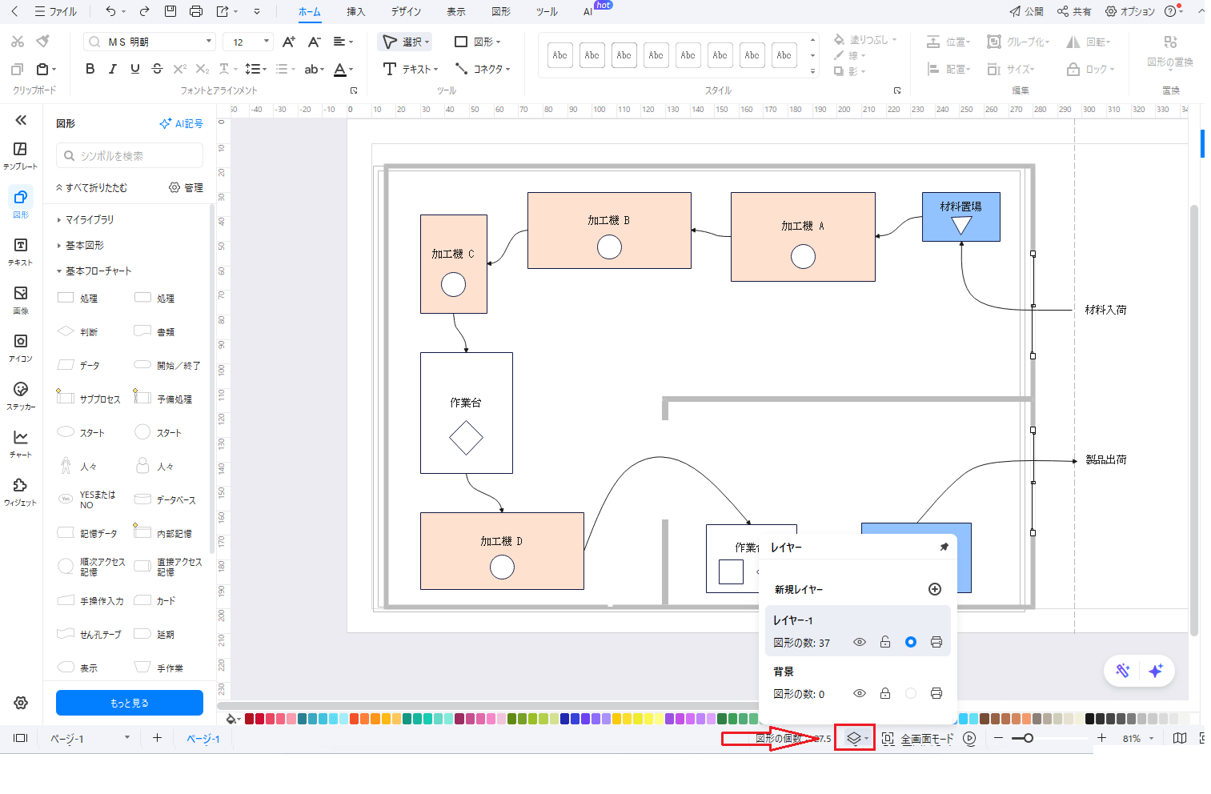Image resolution: width=1211 pixels, height=794 pixels.
Task: Open the Stickers sidebar panel
Action: point(21,395)
